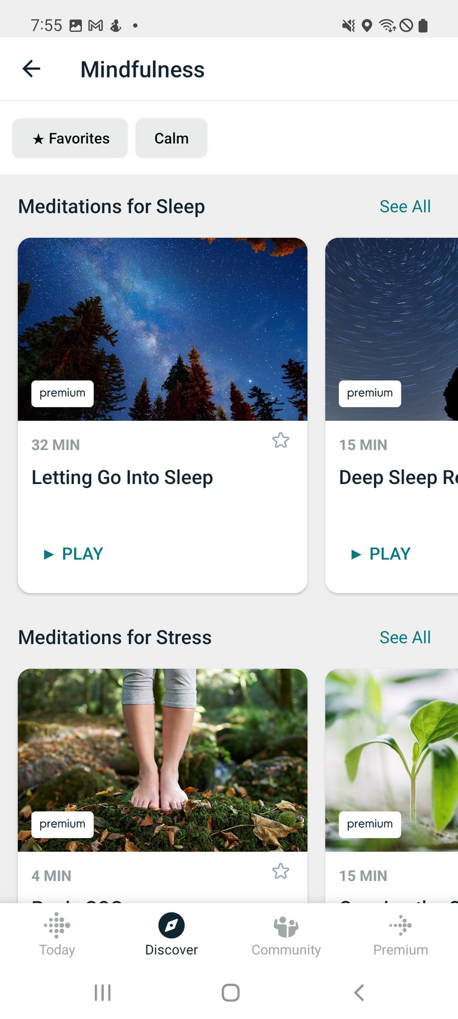The height and width of the screenshot is (1019, 458).
Task: Tap the Android recent apps button
Action: click(x=102, y=992)
